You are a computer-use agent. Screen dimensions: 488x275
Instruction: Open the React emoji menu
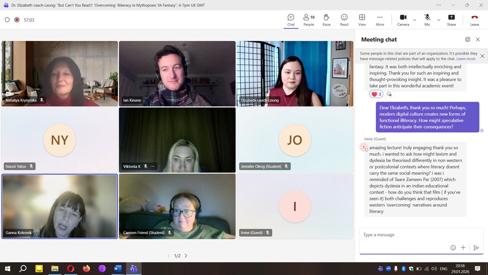(x=344, y=20)
